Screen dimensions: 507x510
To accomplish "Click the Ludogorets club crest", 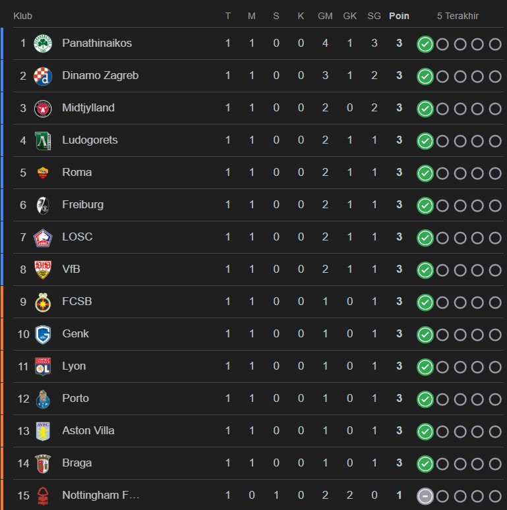I will pos(43,140).
